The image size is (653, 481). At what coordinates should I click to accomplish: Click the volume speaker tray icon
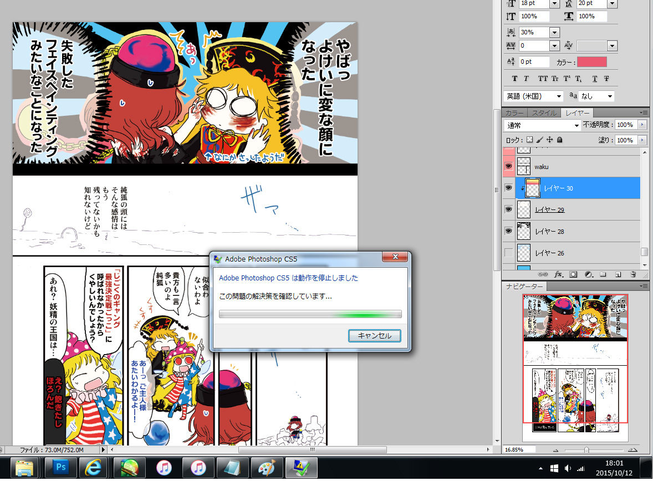568,468
